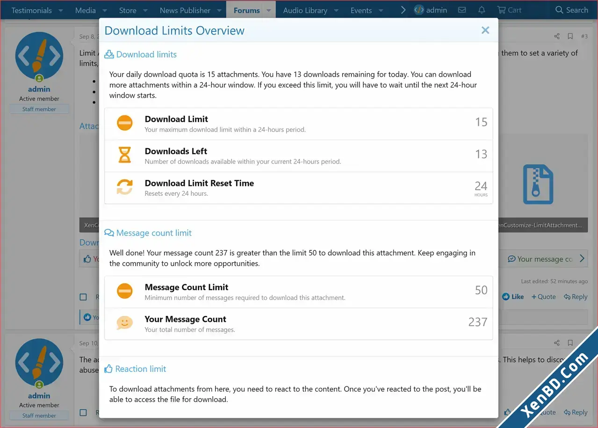598x428 pixels.
Task: Click the Staff member banner on the Sep 10 post
Action: coord(39,415)
